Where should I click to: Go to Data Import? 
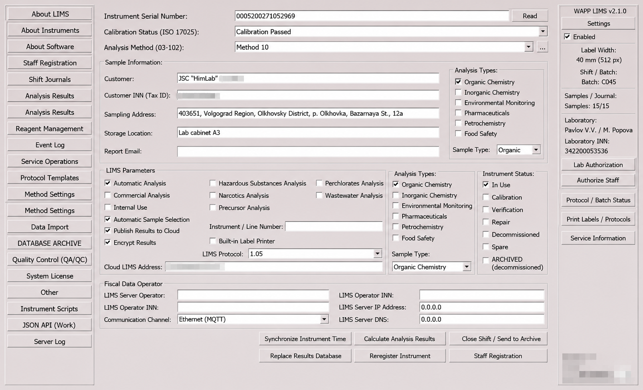coord(50,227)
